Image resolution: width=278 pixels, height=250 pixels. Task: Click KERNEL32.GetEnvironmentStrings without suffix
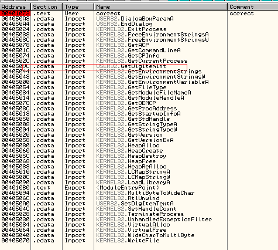pyautogui.click(x=149, y=72)
